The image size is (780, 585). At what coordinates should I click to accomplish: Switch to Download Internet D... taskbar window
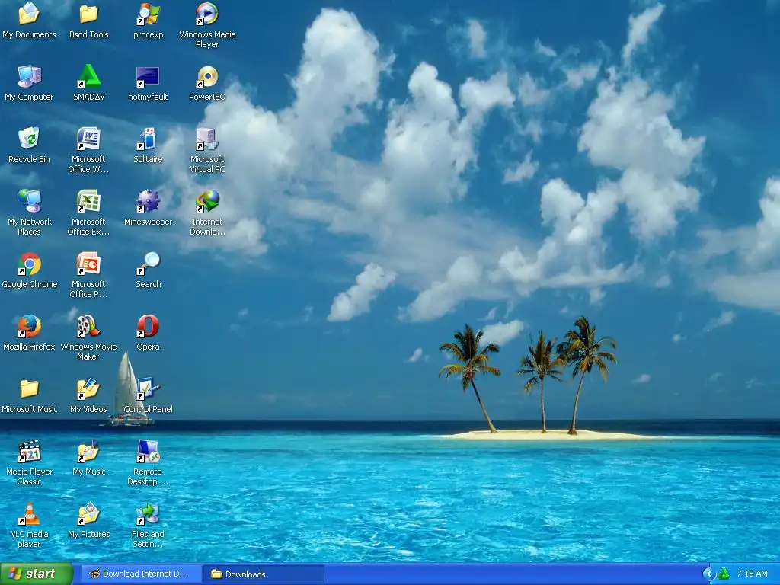coord(141,574)
